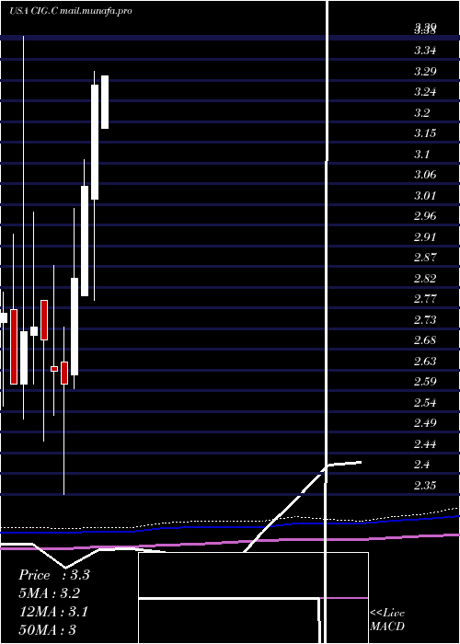Viewport: 460px width, 644px height.
Task: Select the rightmost white candlestick near 3.29
Action: (105, 102)
